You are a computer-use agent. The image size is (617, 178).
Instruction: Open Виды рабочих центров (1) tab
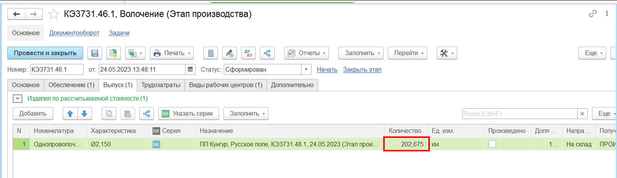point(226,85)
